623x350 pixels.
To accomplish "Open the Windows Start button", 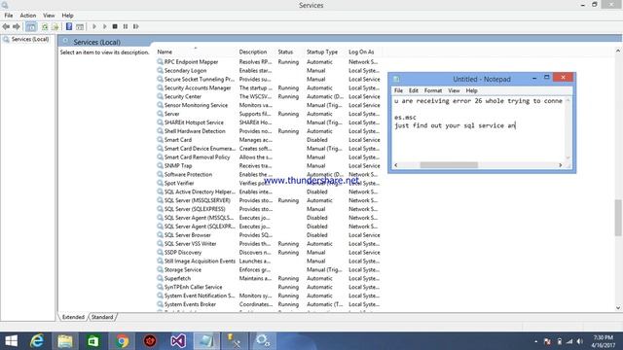I will 11,341.
